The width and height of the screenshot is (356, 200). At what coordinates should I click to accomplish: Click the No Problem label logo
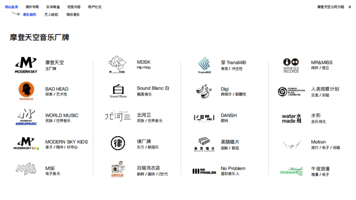(x=204, y=171)
